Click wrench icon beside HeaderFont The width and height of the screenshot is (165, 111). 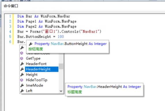(x=22, y=64)
